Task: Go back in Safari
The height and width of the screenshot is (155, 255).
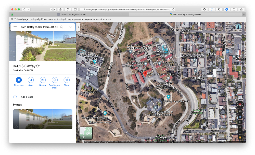Action: pos(24,9)
